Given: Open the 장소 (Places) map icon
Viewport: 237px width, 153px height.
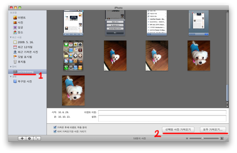Looking at the screenshot, I should (15, 32).
